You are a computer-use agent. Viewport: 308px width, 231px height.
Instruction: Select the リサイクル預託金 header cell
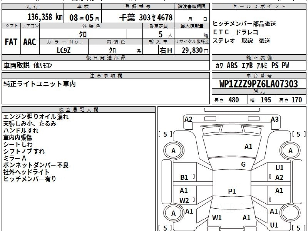pos(192,42)
